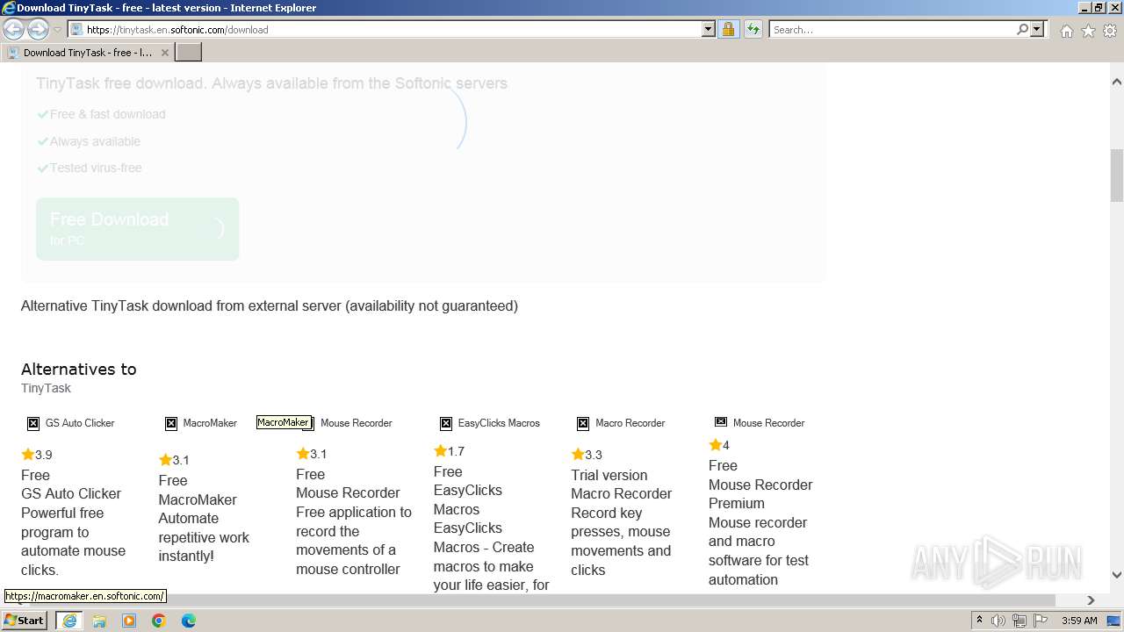Click 'Automate repetitive work instantly!' description
Screen dimensions: 1124x632
(x=204, y=537)
